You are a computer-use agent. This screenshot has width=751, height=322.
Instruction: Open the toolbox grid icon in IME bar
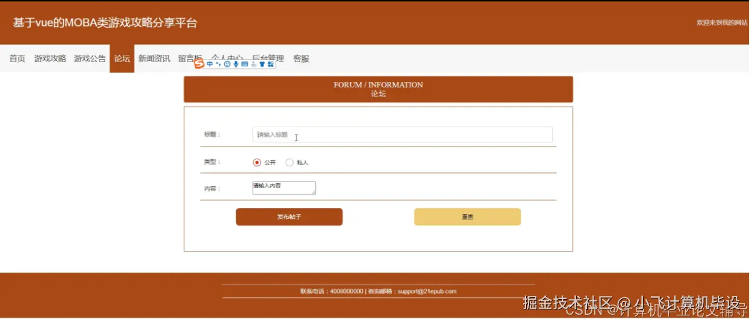(x=271, y=64)
